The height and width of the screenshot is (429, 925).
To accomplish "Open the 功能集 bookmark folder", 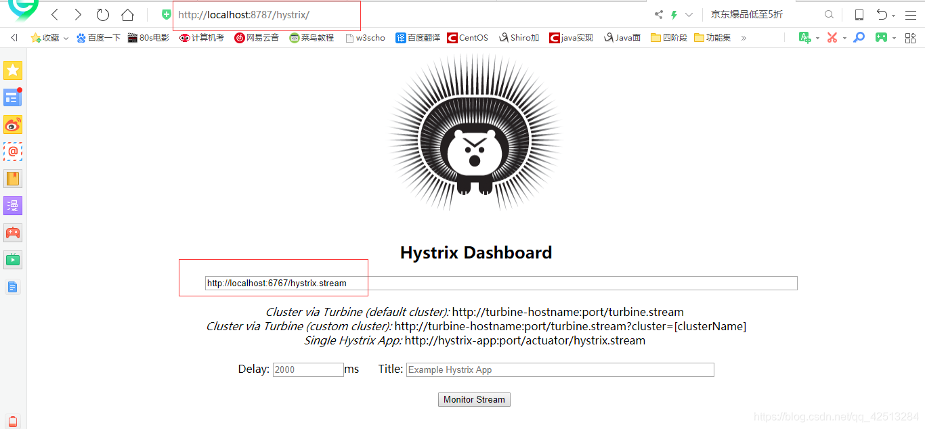I will [x=712, y=38].
